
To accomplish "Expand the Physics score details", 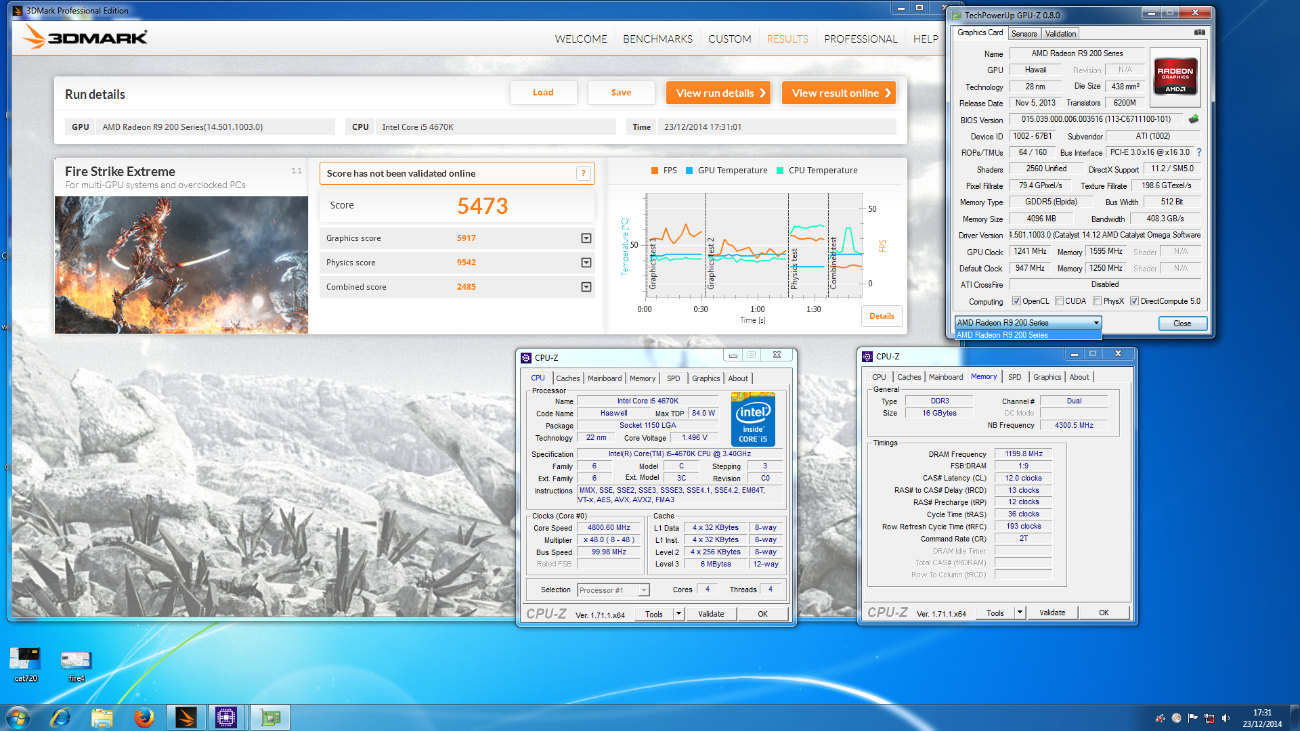I will (x=586, y=263).
